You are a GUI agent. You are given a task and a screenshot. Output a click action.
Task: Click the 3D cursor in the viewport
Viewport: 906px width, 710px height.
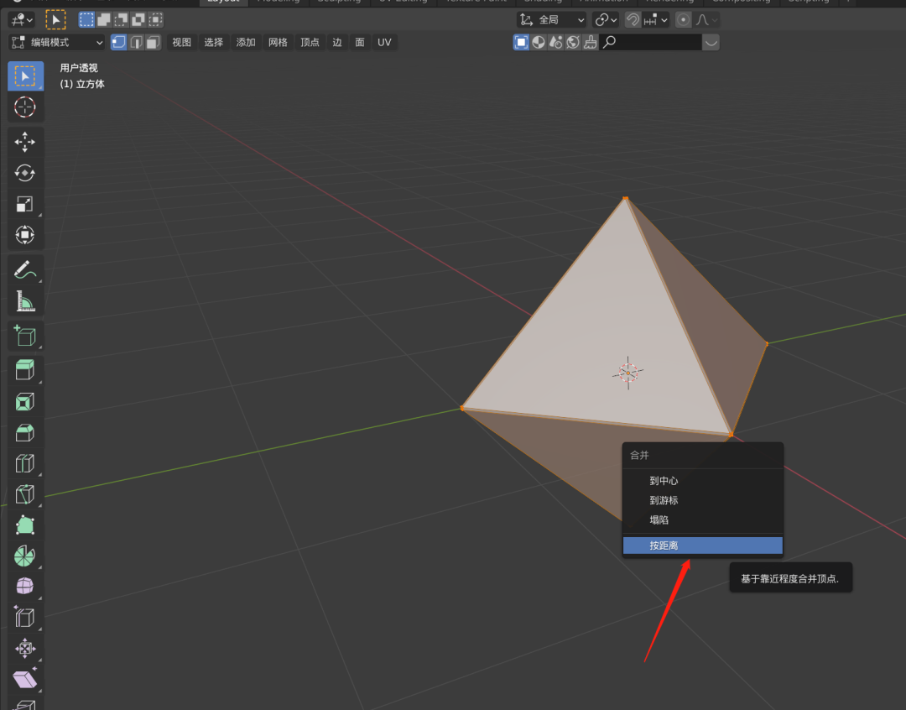click(x=628, y=373)
